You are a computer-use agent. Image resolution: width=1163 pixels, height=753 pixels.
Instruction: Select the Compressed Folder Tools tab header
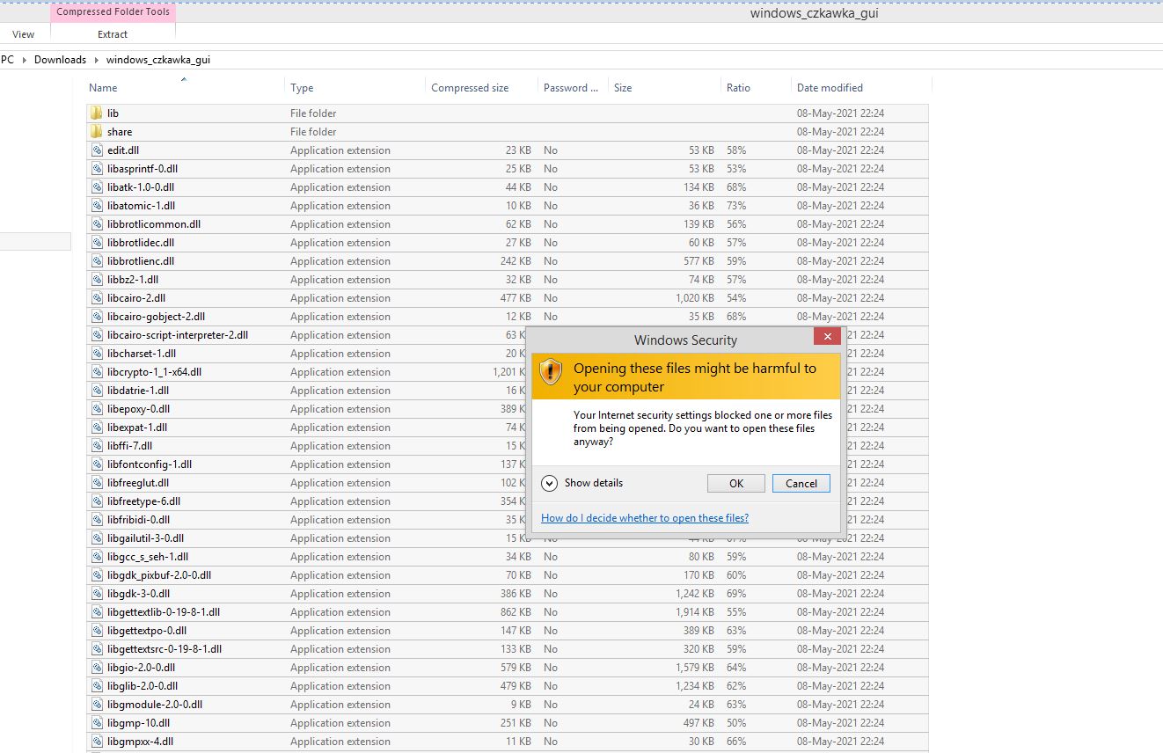113,12
